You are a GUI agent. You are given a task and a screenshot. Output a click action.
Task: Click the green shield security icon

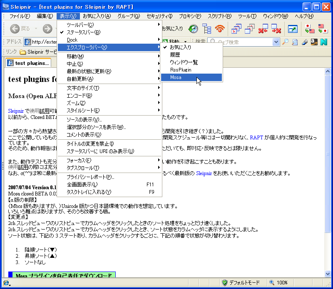click(x=224, y=283)
